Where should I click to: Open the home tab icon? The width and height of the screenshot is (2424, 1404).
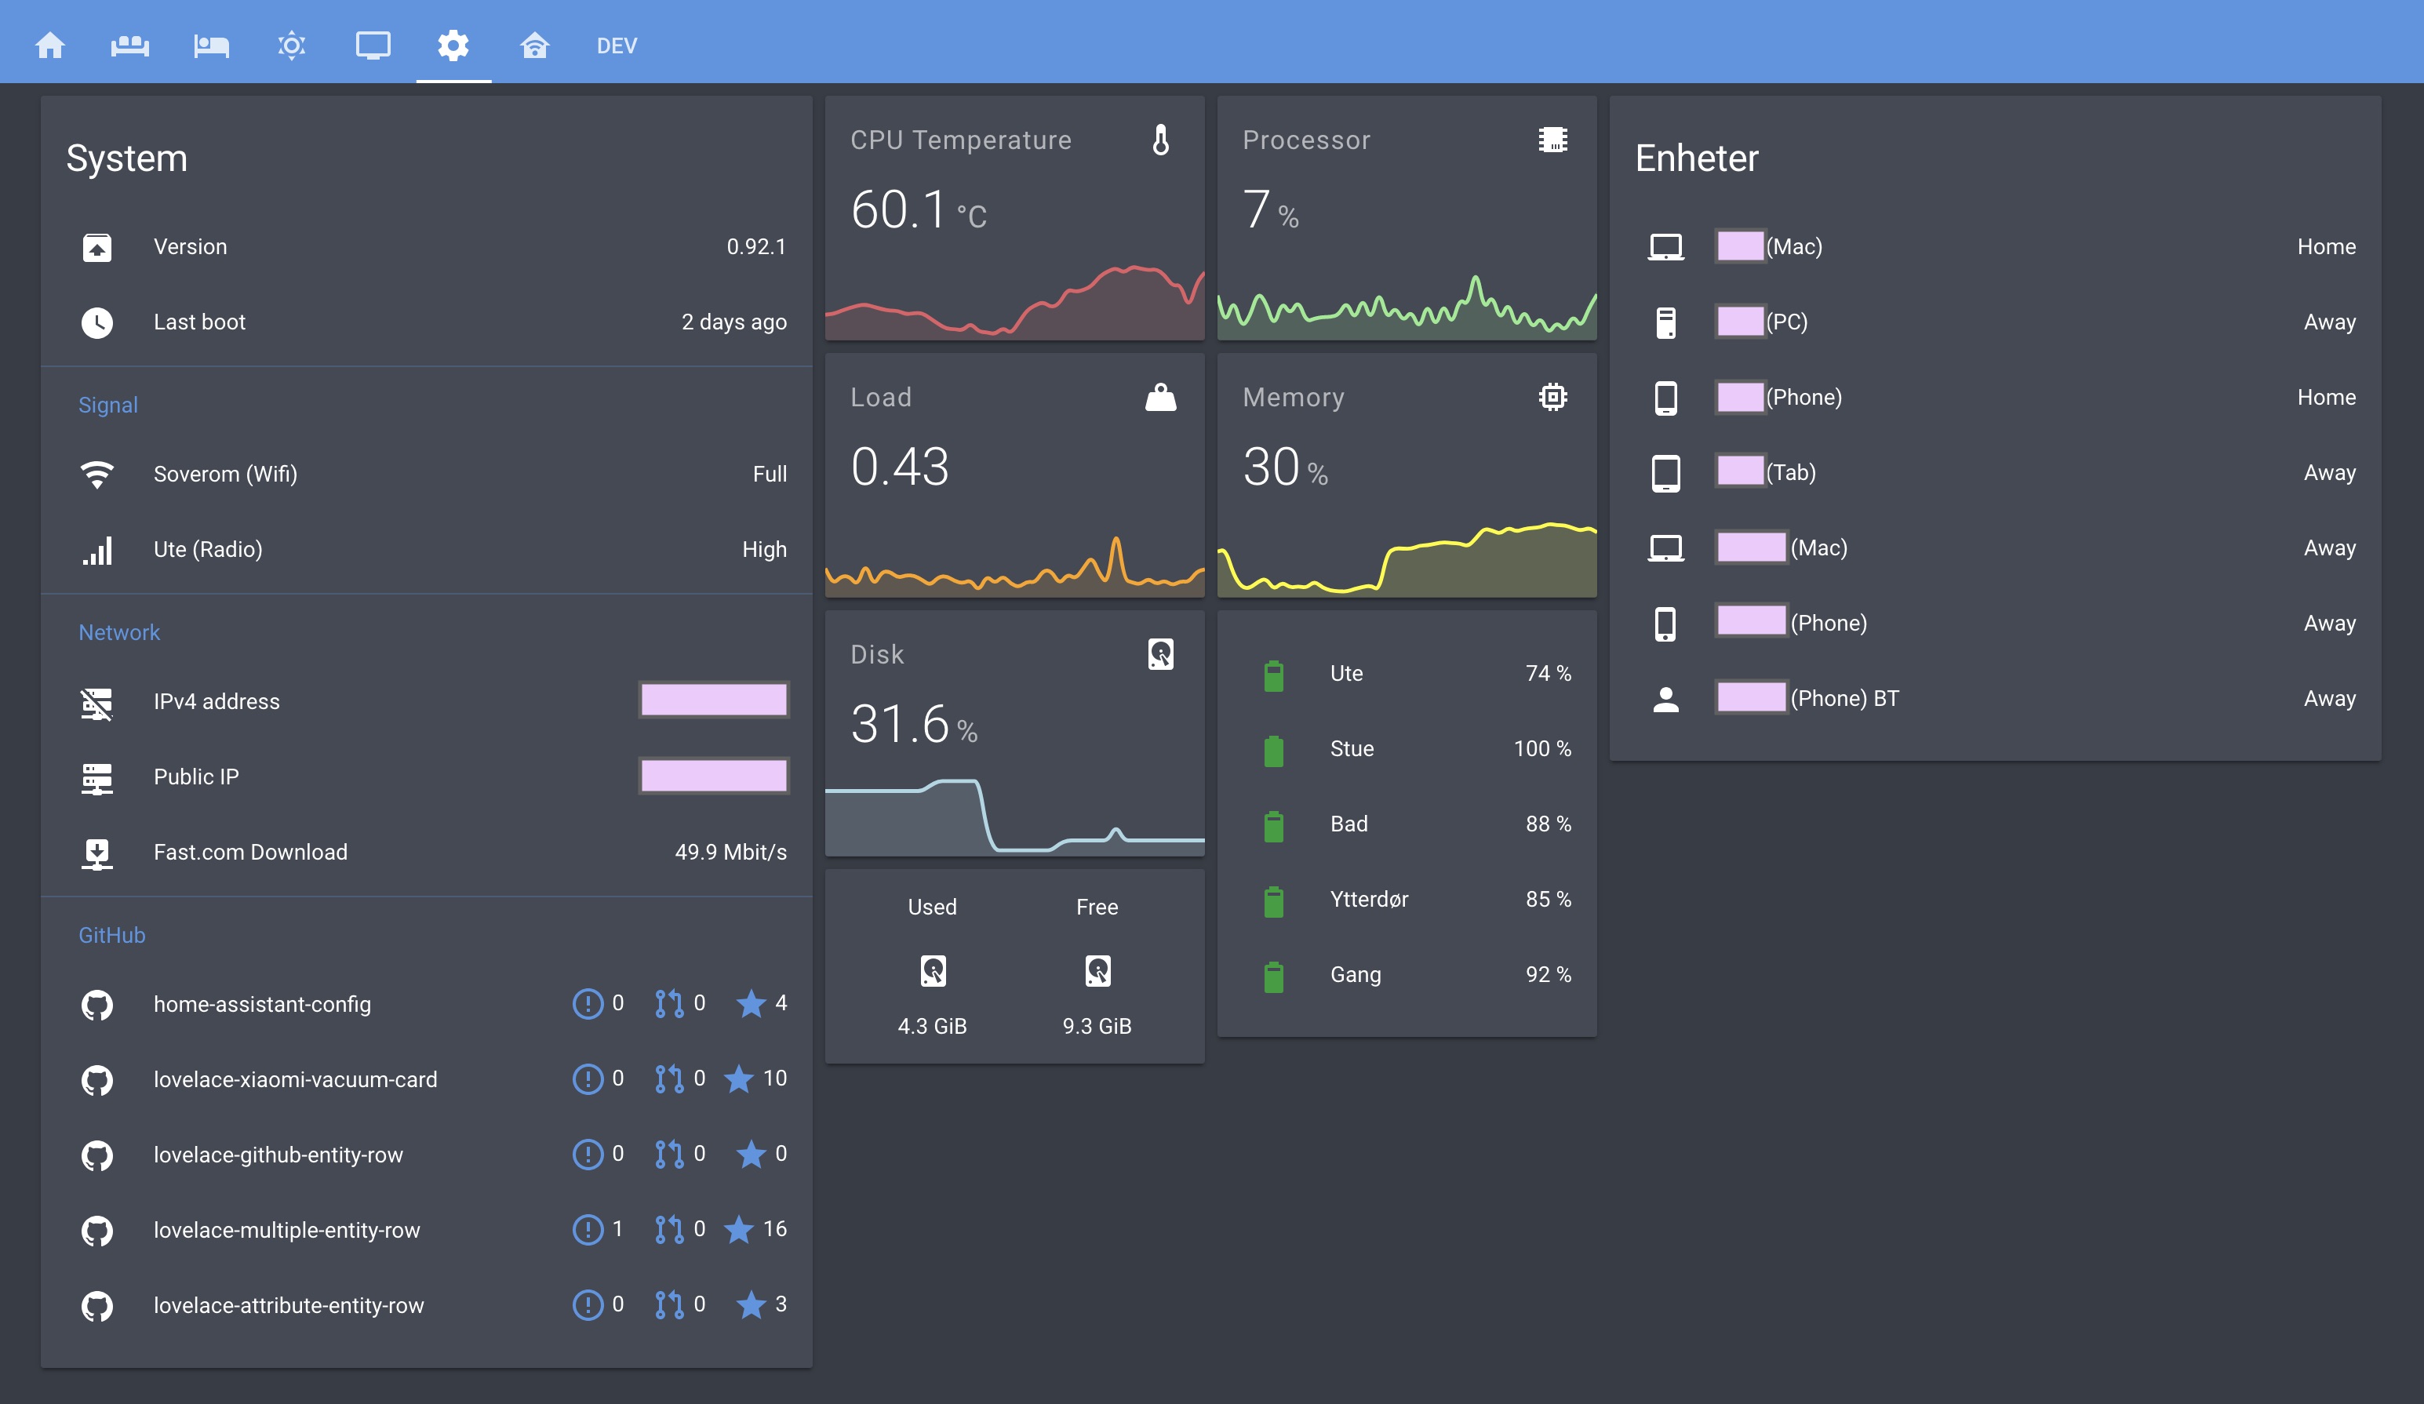pyautogui.click(x=50, y=45)
